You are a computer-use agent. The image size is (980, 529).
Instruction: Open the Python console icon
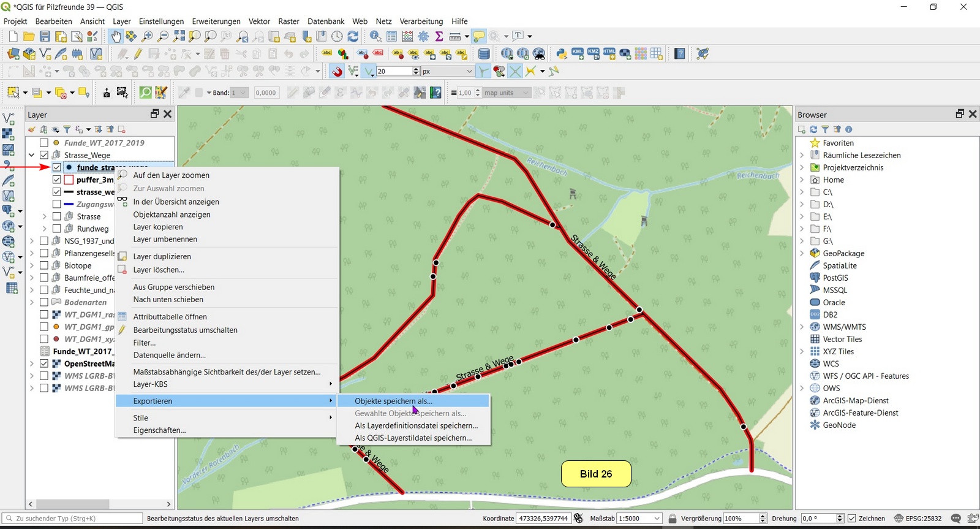(562, 54)
